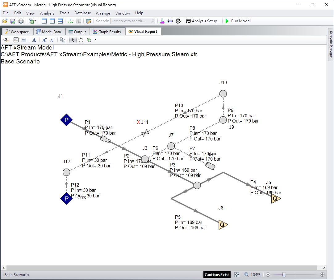334x280 pixels.
Task: Open the Excel export dropdown arrow
Action: click(x=35, y=21)
